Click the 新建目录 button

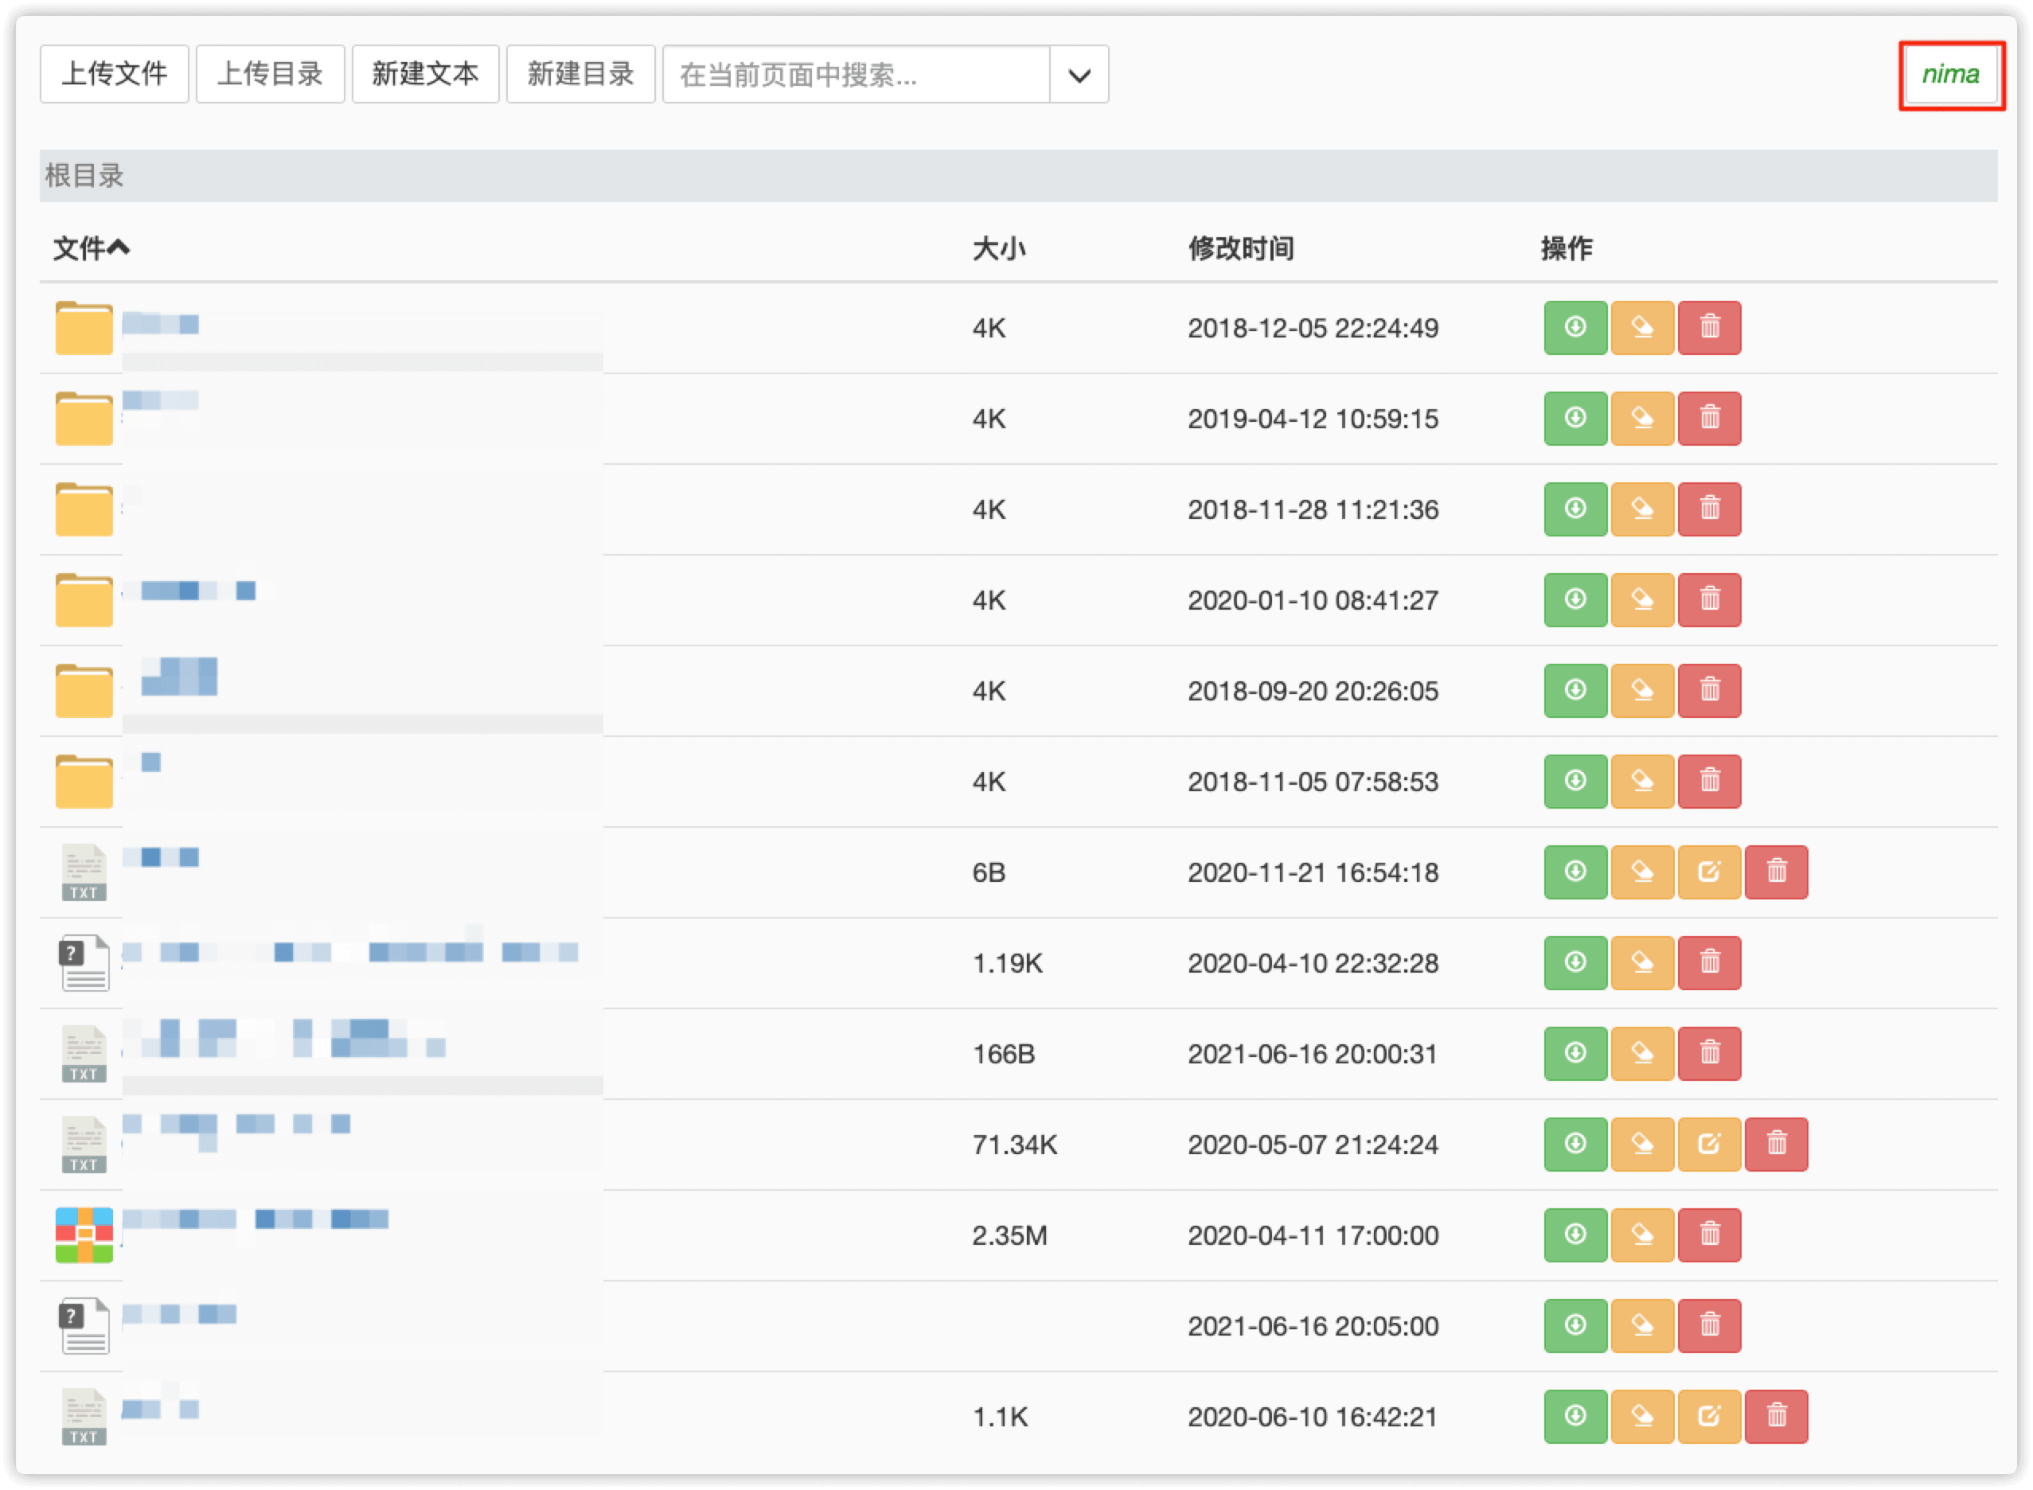(580, 74)
